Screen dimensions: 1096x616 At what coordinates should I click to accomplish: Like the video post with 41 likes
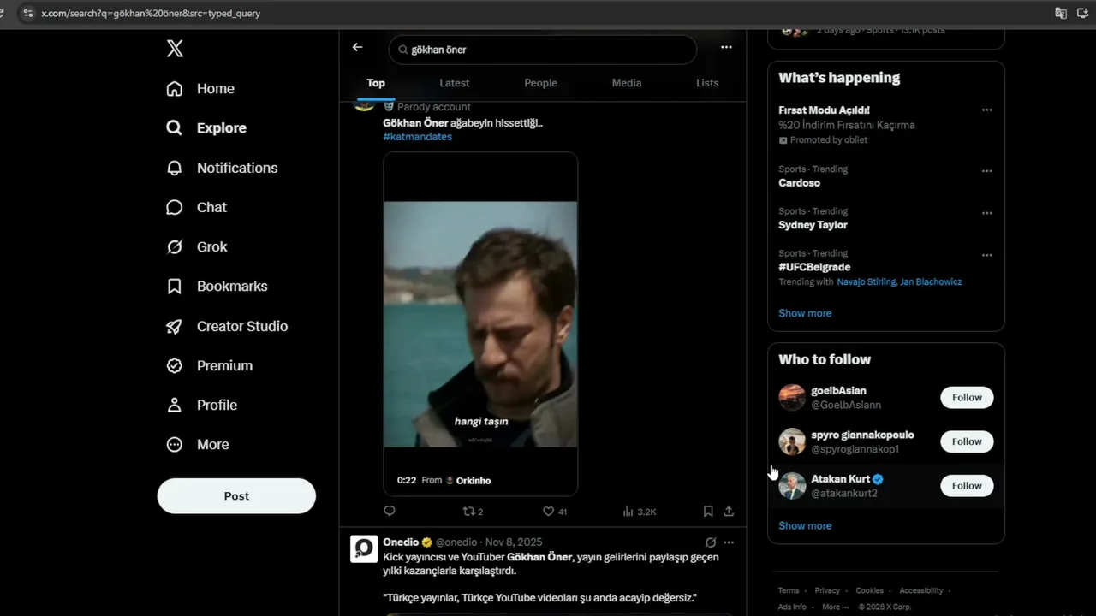[555, 512]
